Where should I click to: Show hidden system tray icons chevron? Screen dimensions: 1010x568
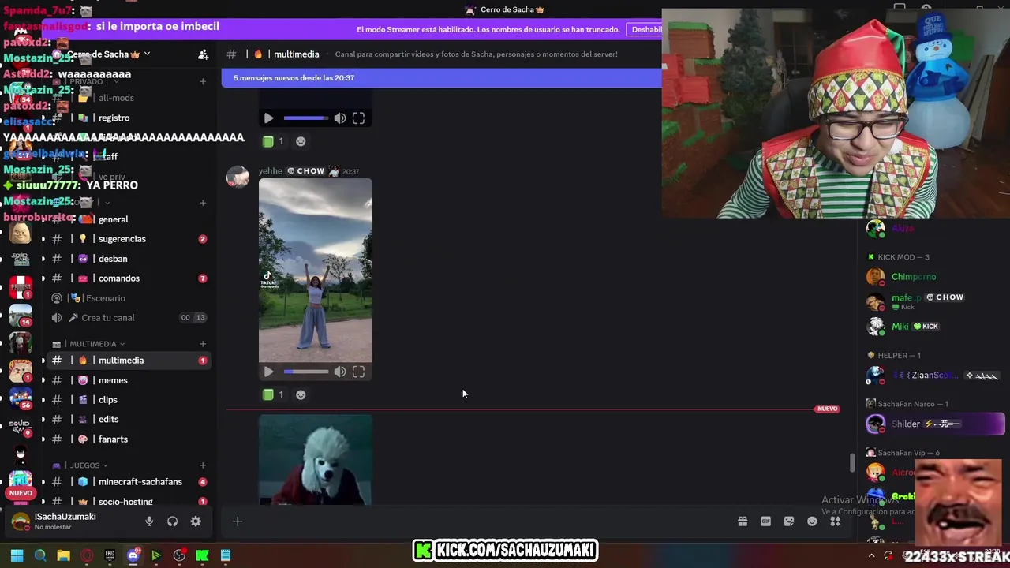click(x=871, y=555)
